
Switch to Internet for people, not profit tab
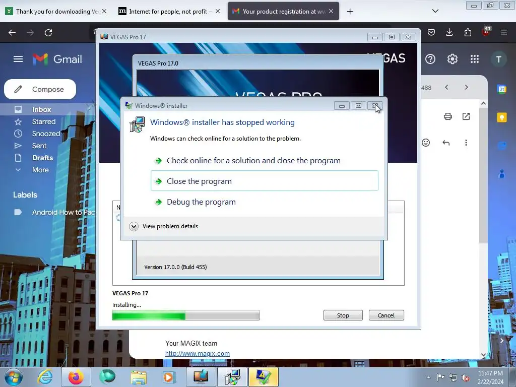[x=169, y=11]
